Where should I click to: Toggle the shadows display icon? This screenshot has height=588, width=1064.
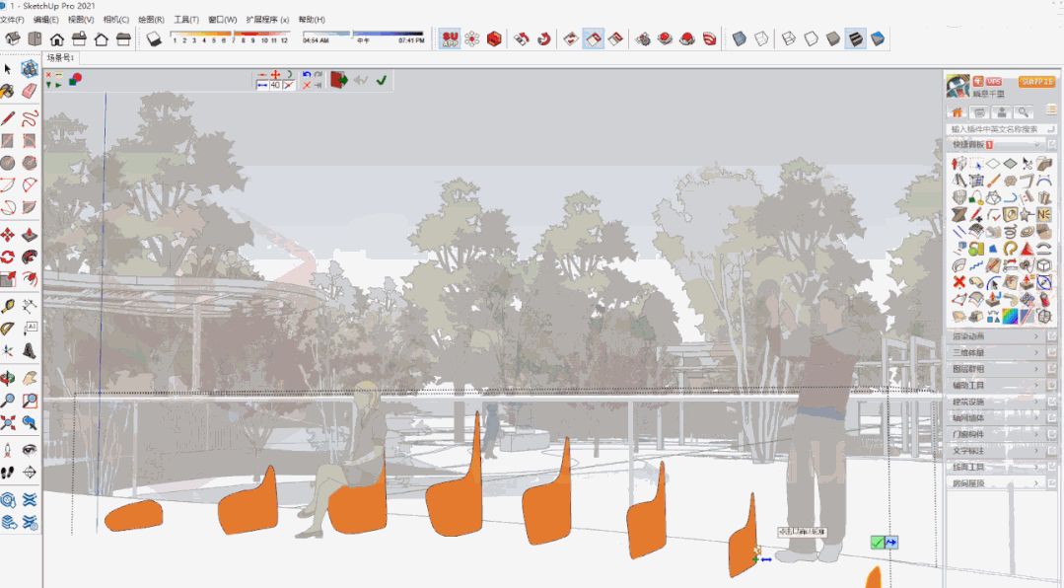154,38
